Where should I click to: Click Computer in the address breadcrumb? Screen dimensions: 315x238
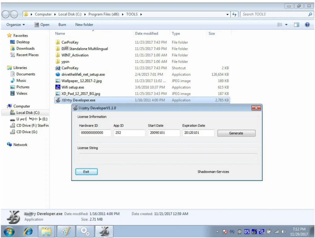tap(43, 14)
